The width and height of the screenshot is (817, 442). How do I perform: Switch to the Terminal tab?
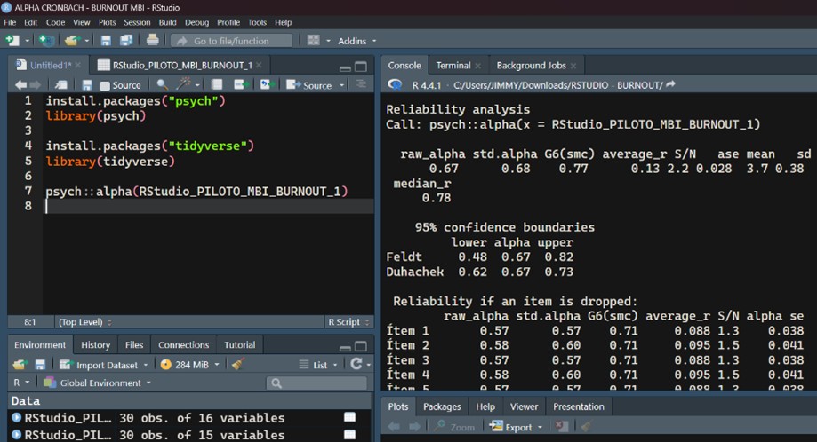click(453, 66)
